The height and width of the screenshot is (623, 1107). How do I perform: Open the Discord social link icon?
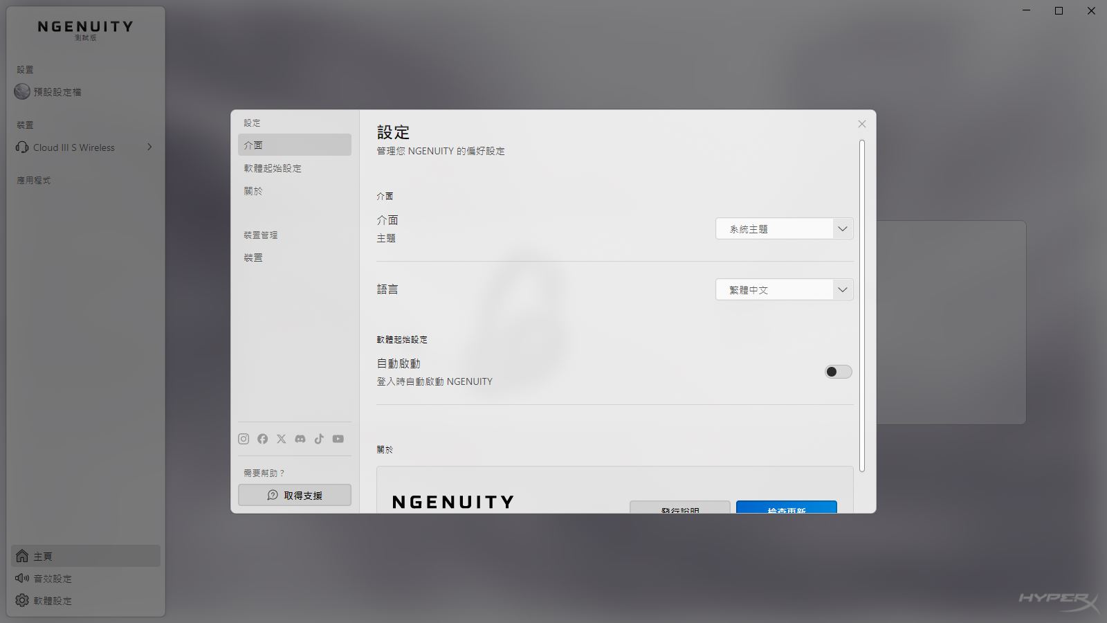[x=300, y=439]
